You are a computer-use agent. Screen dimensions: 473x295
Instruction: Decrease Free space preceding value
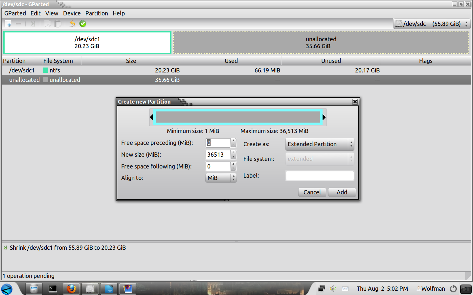234,145
